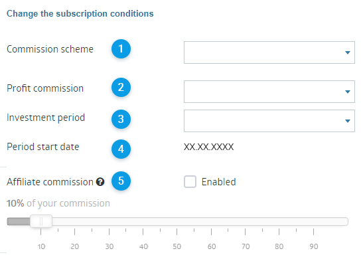This screenshot has width=361, height=261.
Task: Click the blue number 1 badge
Action: (121, 48)
